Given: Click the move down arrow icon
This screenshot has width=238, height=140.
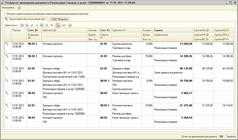Looking at the screenshot, I should tap(52, 25).
